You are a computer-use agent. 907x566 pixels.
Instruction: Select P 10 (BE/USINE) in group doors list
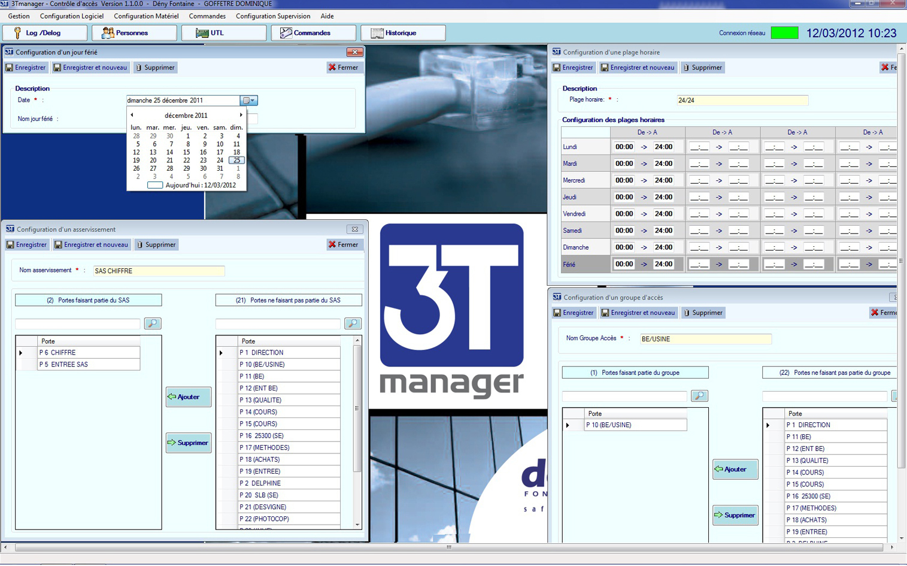coord(635,425)
